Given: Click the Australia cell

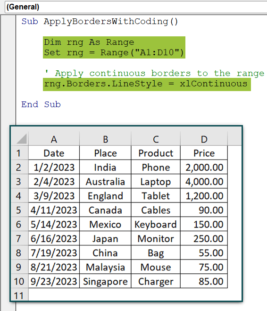Looking at the screenshot, I should pyautogui.click(x=105, y=182).
